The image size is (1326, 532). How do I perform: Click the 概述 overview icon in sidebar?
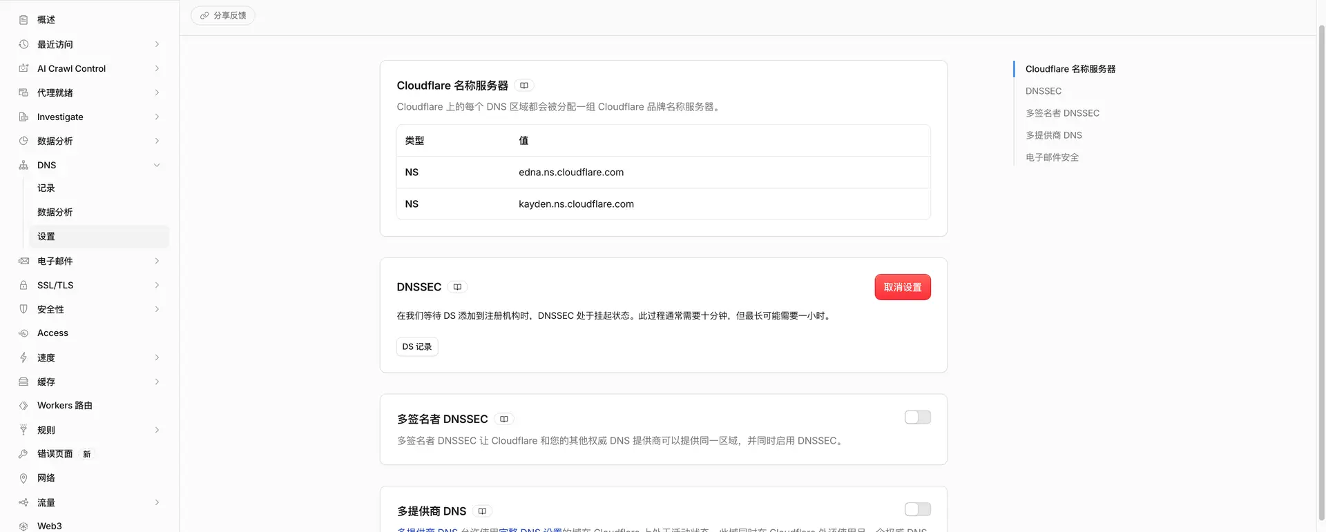tap(23, 20)
